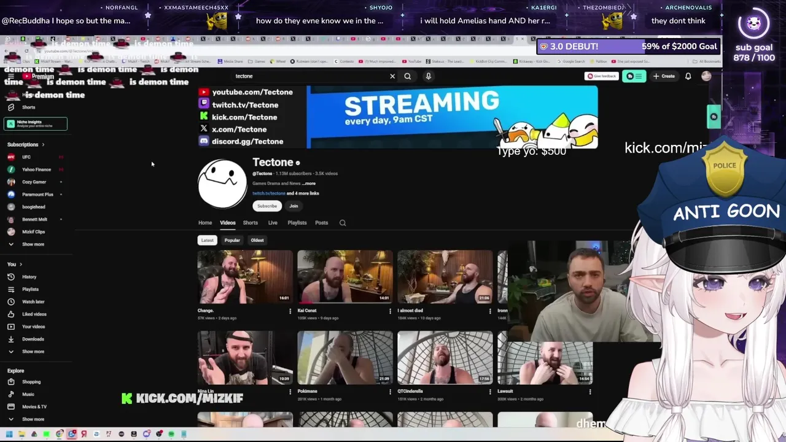Switch to the channel Shorts tab
The width and height of the screenshot is (786, 442).
[251, 223]
